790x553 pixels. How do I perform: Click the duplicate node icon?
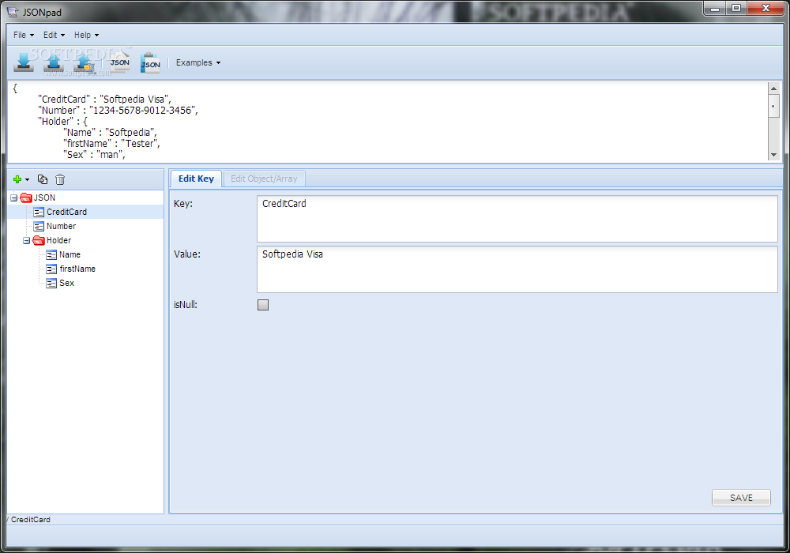pos(43,179)
